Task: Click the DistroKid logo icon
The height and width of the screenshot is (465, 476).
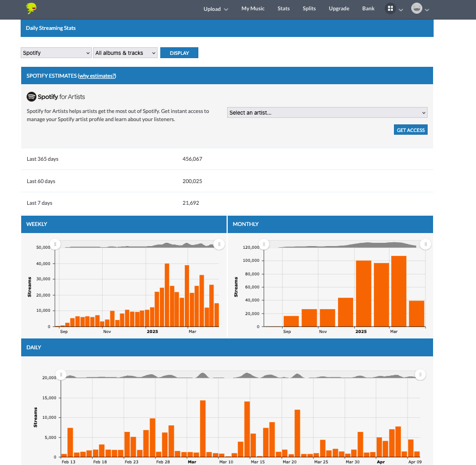Action: pyautogui.click(x=32, y=8)
